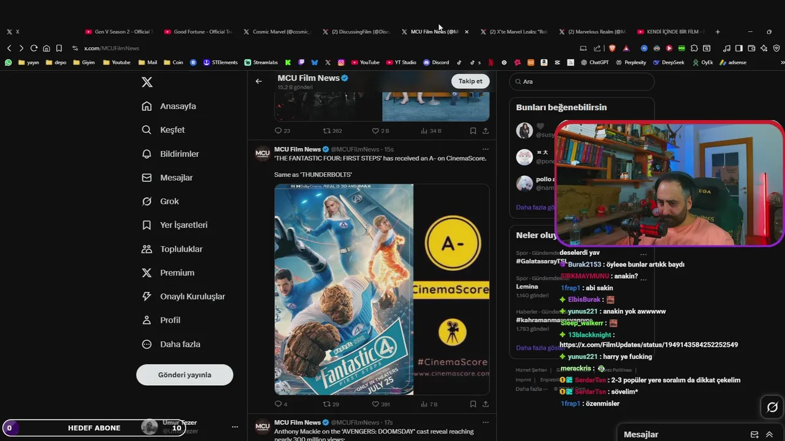This screenshot has width=785, height=441.
Task: Open a new browser tab
Action: (718, 32)
